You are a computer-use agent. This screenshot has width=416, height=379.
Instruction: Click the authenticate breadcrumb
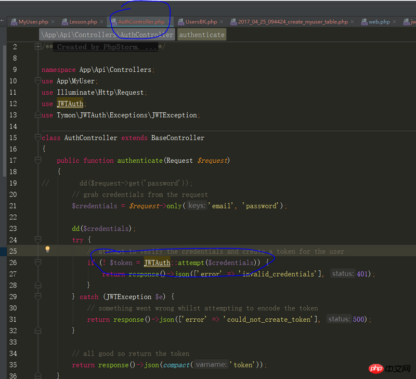[202, 35]
